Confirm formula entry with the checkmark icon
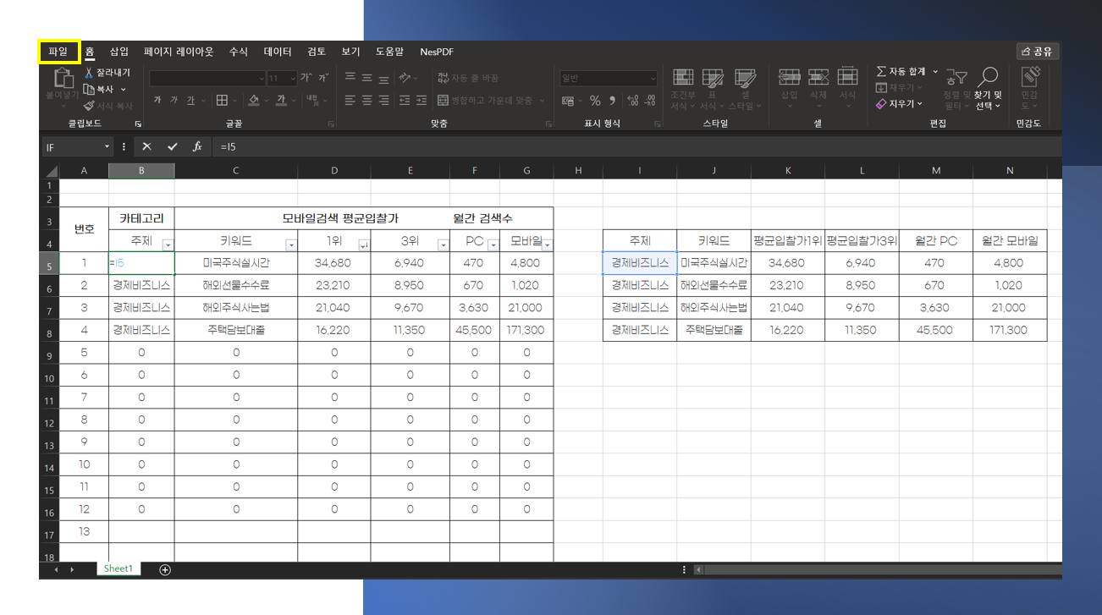Screen dimensions: 1102x615 172,146
